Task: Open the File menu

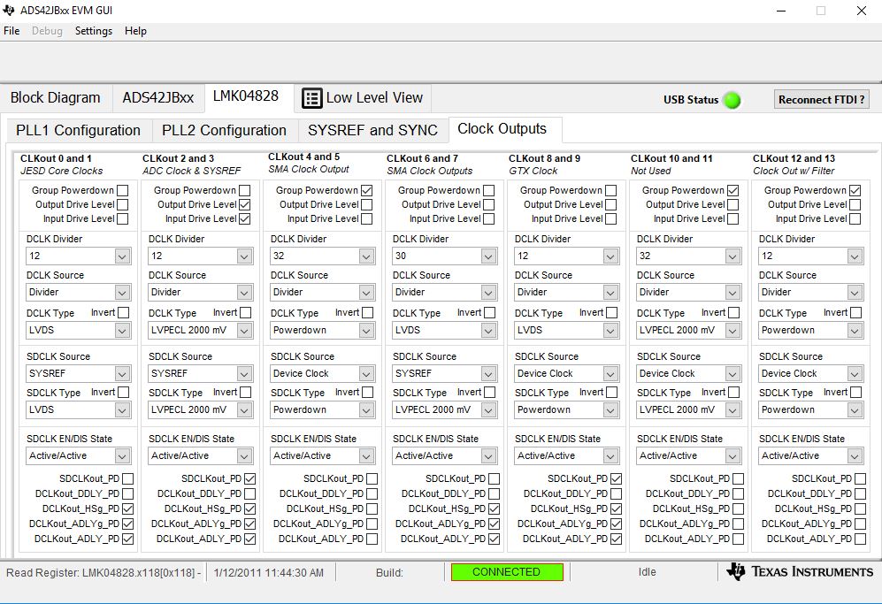Action: tap(12, 31)
